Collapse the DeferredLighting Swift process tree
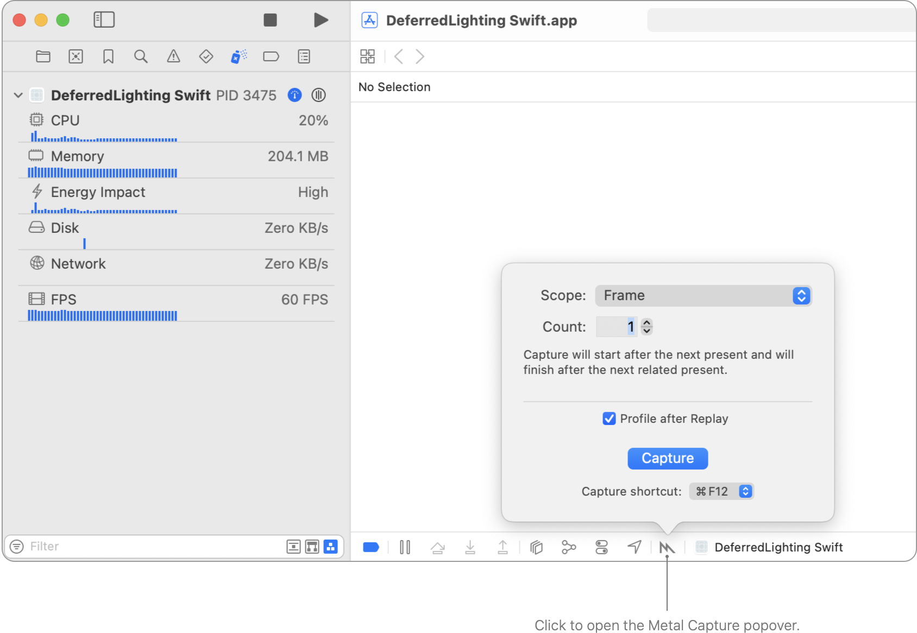917x633 pixels. pyautogui.click(x=18, y=96)
